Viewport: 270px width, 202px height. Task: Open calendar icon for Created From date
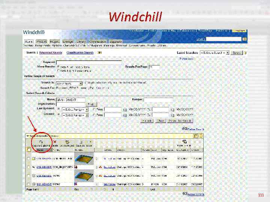point(124,115)
